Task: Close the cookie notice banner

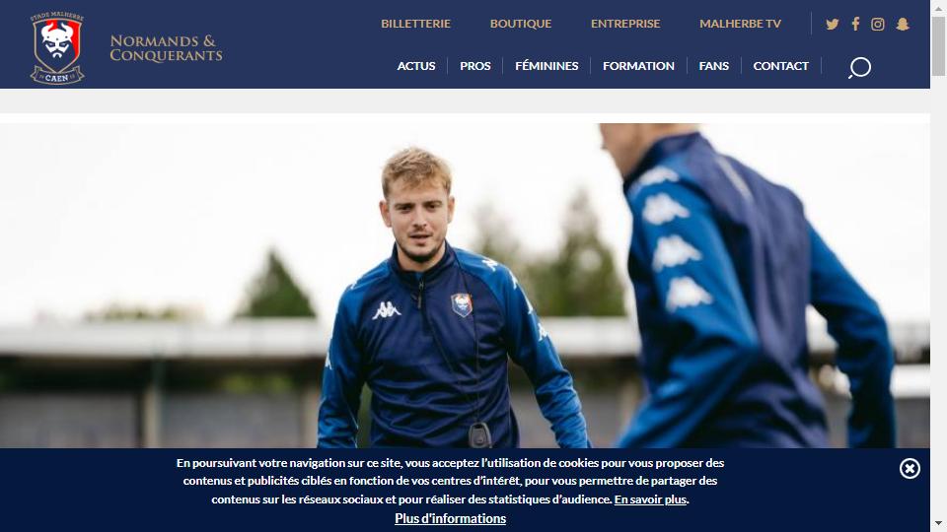Action: tap(910, 469)
